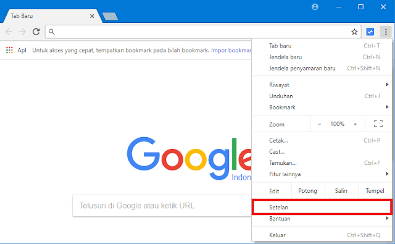This screenshot has width=395, height=244.
Task: Choose Keluar to exit Chrome
Action: [x=322, y=235]
